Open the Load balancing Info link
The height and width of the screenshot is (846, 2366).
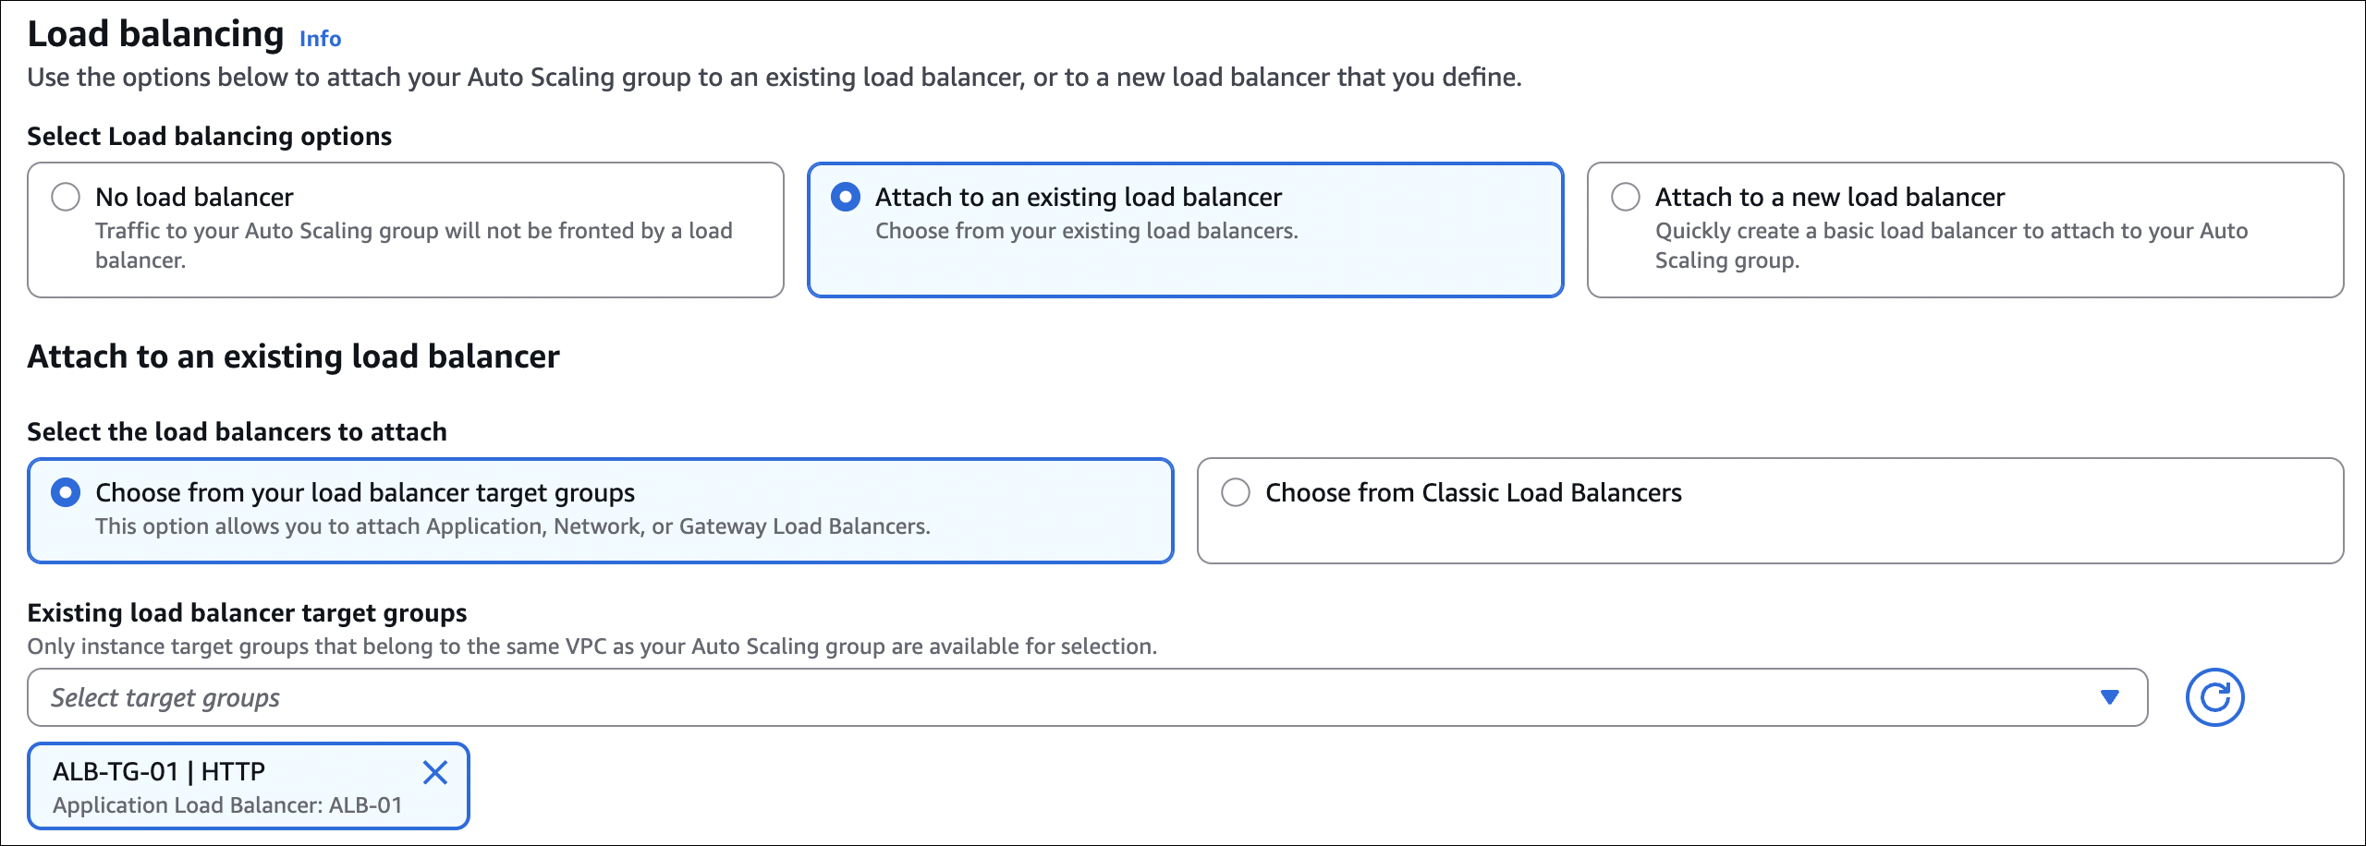320,39
